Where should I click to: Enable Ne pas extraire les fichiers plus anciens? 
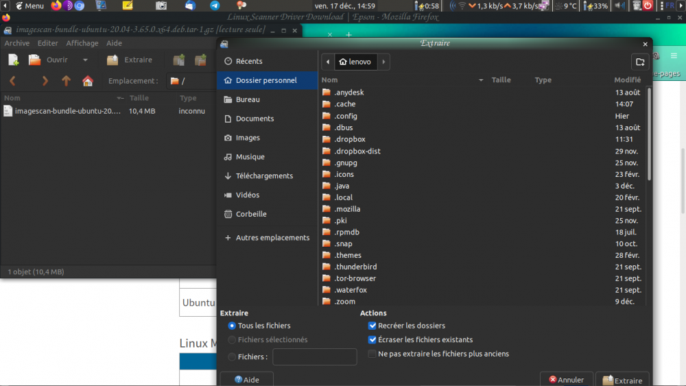point(372,354)
